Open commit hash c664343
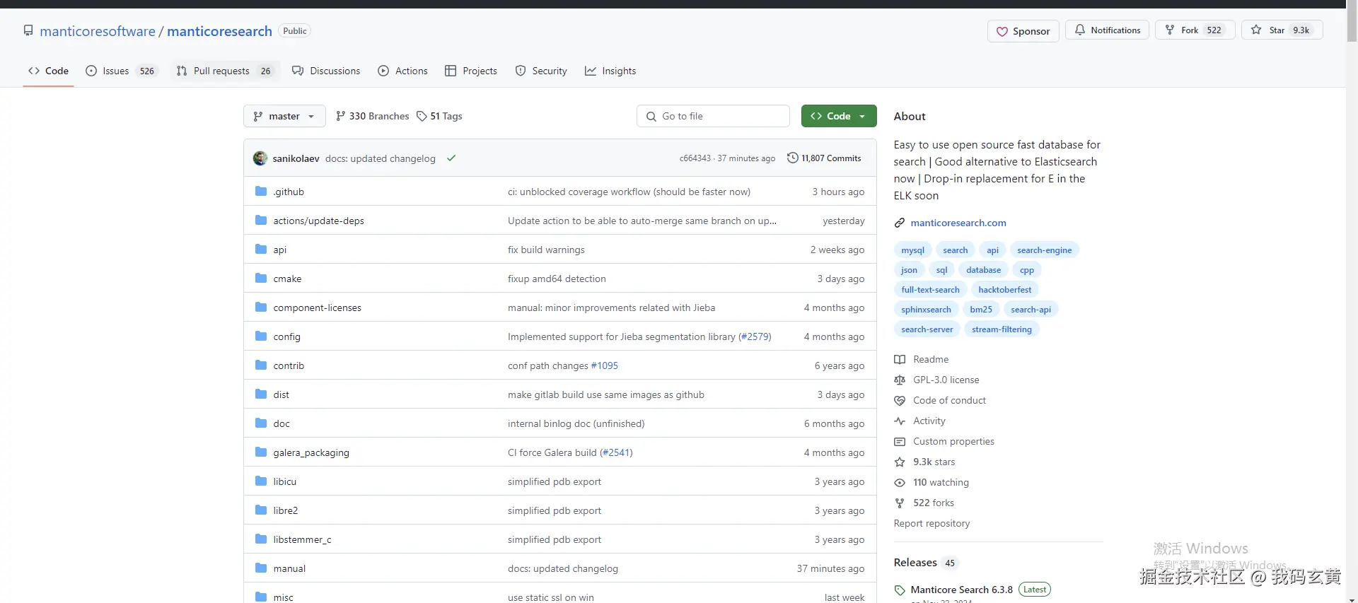Viewport: 1358px width, 603px height. click(x=695, y=158)
